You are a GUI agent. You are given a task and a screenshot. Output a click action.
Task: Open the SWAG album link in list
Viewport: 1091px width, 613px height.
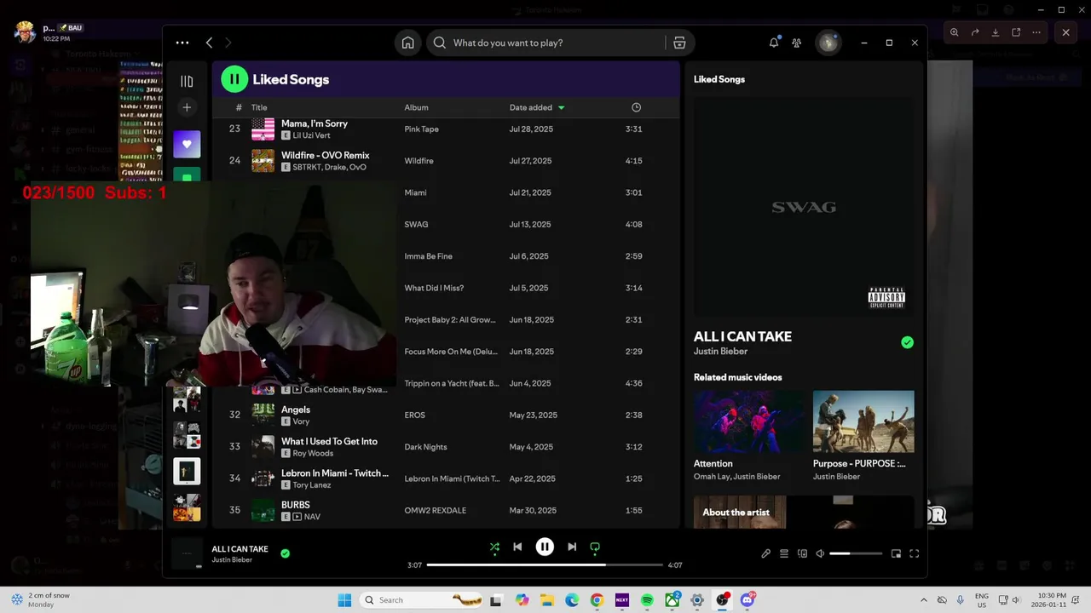tap(416, 225)
